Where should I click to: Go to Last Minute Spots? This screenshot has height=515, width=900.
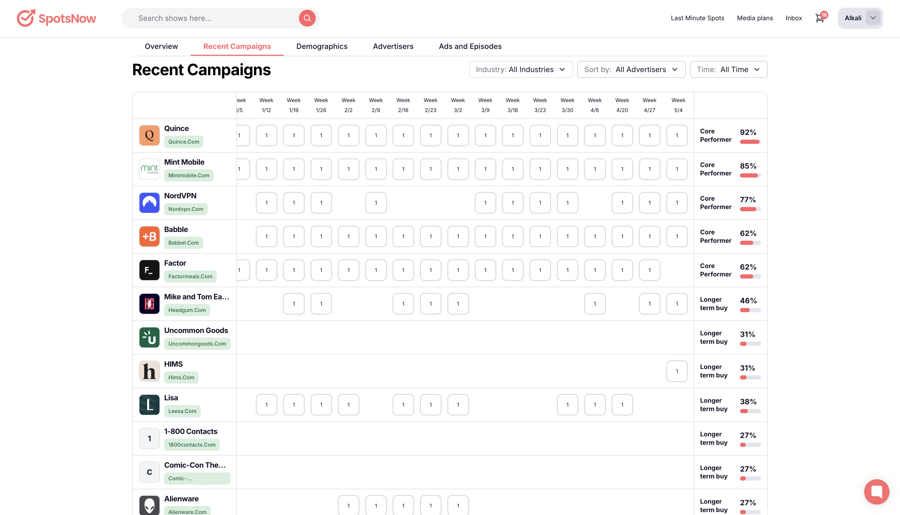[x=697, y=18]
